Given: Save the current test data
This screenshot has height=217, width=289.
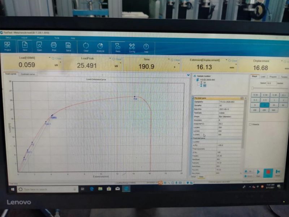Looking at the screenshot, I should click(x=68, y=47).
